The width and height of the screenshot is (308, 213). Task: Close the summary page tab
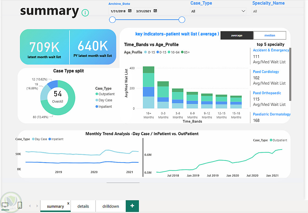click(68, 203)
